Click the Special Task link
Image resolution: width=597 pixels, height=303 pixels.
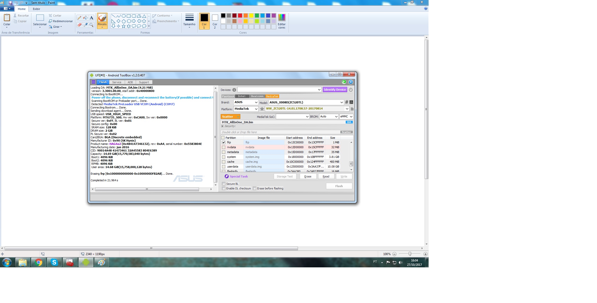236,176
